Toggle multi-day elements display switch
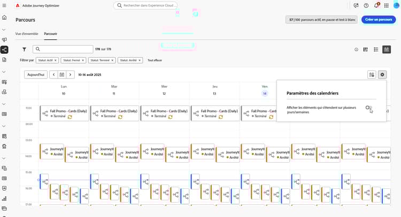The width and height of the screenshot is (401, 217). pos(368,108)
